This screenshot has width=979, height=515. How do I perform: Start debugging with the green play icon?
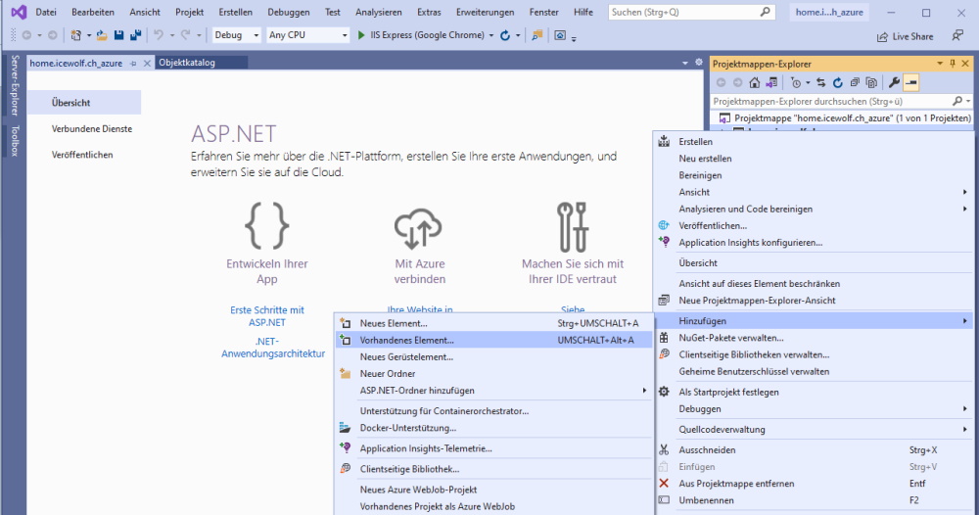tap(361, 35)
